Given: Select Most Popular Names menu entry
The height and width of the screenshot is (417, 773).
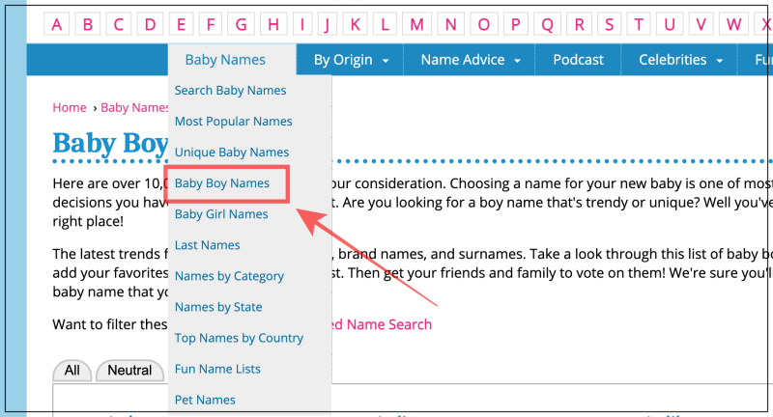Looking at the screenshot, I should (233, 122).
